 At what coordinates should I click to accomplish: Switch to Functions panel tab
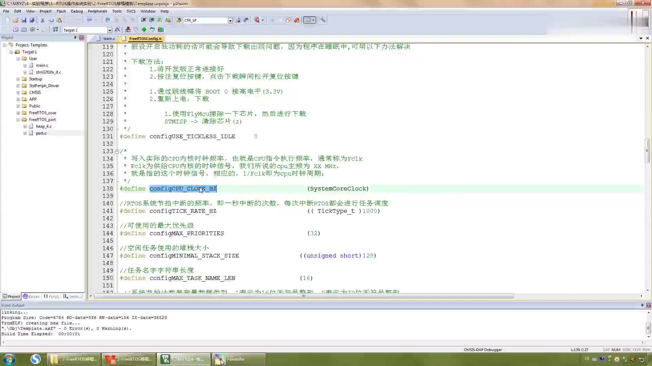click(x=51, y=297)
